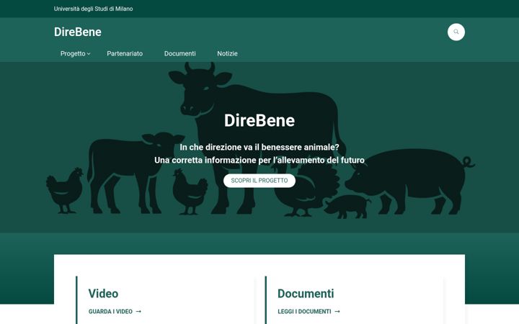Follow the GUARDA I VIDEO link

115,312
